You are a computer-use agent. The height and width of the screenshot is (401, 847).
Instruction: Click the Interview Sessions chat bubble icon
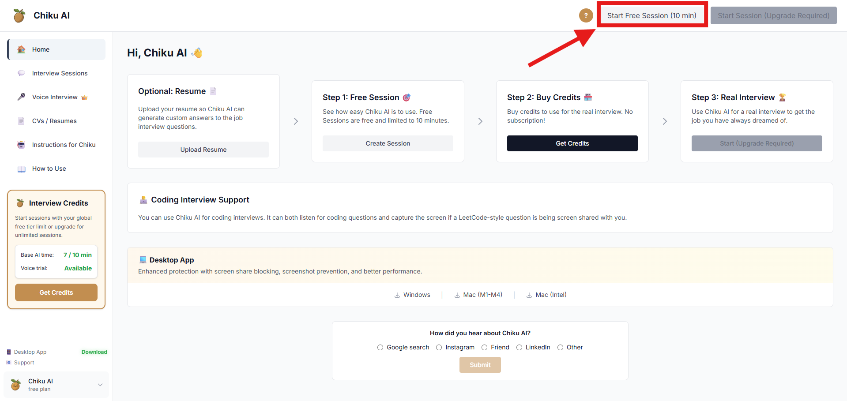click(x=21, y=73)
